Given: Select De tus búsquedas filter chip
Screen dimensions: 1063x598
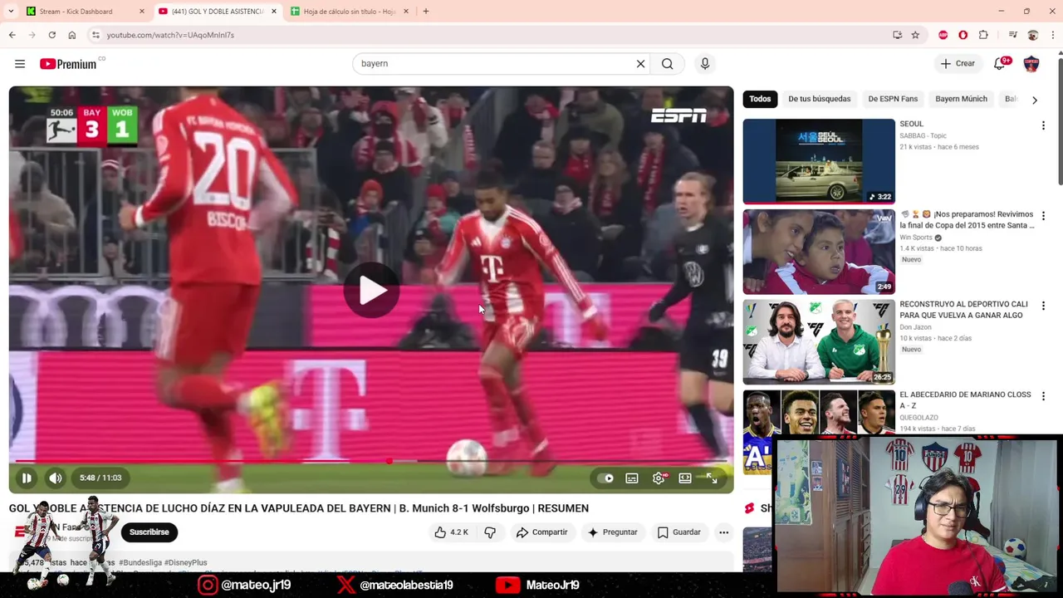Looking at the screenshot, I should (820, 99).
